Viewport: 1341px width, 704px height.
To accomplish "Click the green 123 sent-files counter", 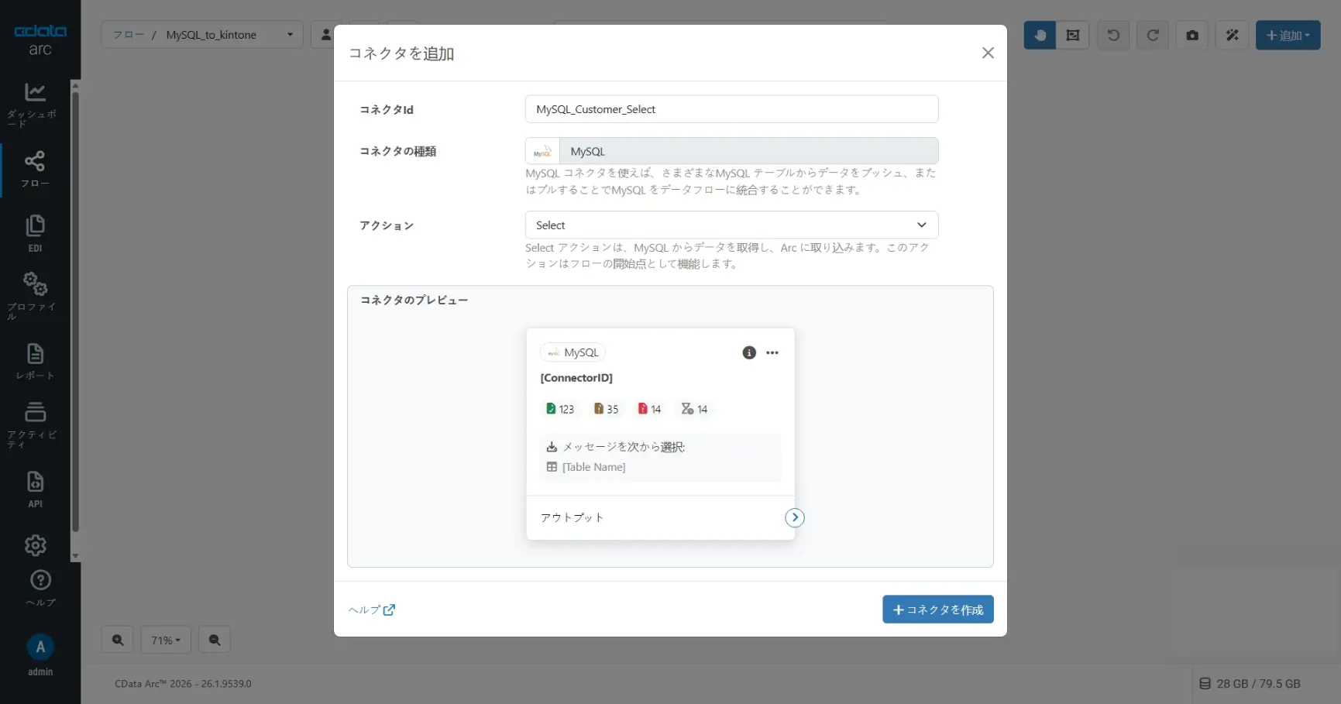I will coord(560,409).
